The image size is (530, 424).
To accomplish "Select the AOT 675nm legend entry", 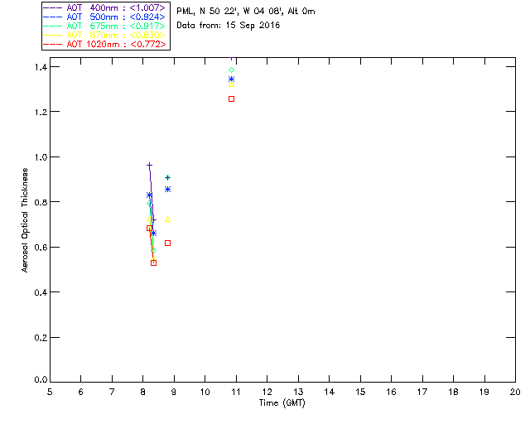I will tap(105, 26).
